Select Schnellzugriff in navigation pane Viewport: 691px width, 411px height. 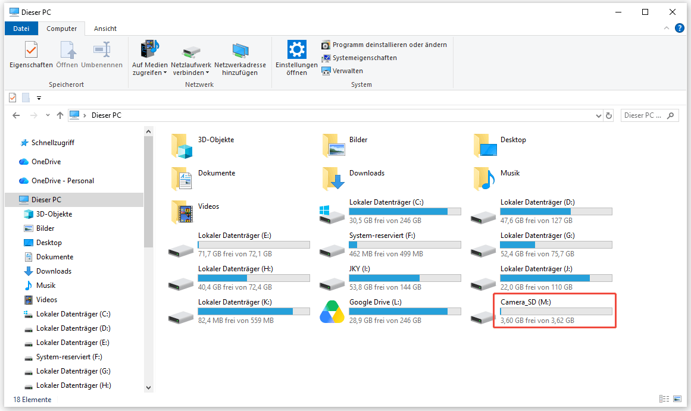coord(53,143)
